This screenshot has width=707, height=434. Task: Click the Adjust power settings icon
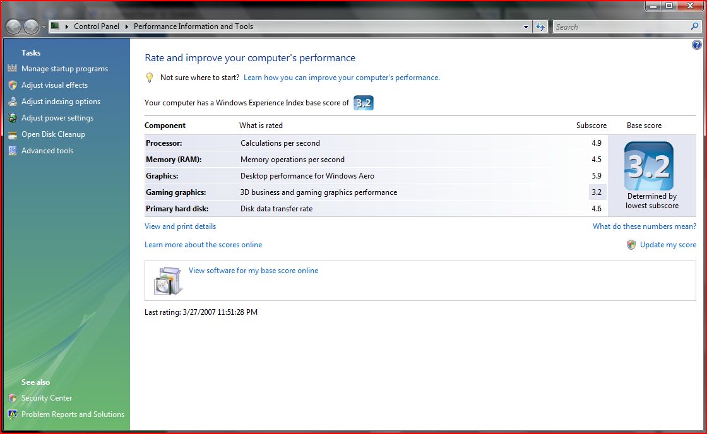click(x=13, y=118)
